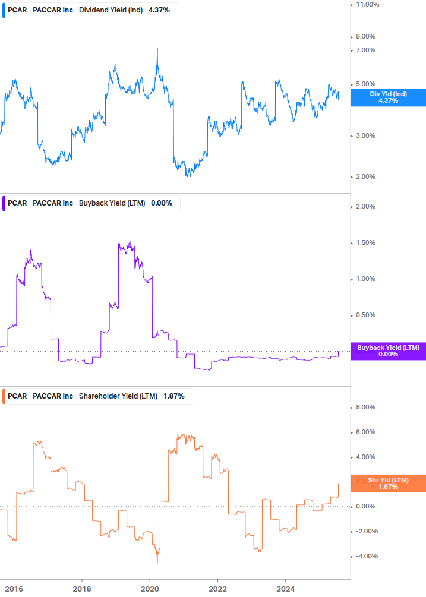Screen dimensions: 426x597
Task: Click the orange color bar of Shareholder Yield legend
Action: [4, 396]
